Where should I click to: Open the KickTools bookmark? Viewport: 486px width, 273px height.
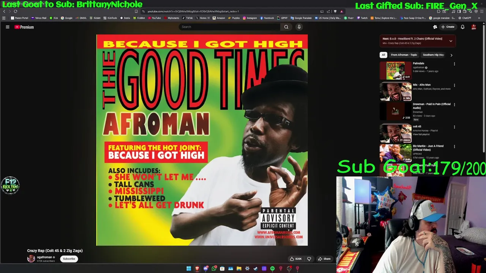click(x=110, y=18)
